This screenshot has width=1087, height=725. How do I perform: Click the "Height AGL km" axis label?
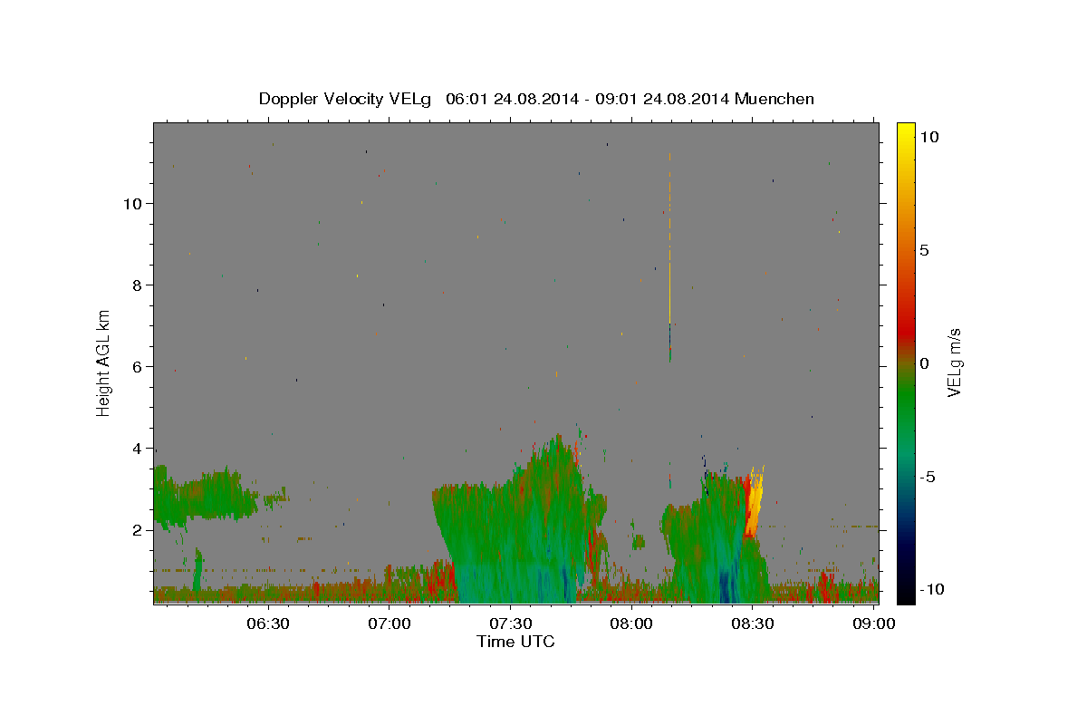click(x=103, y=362)
